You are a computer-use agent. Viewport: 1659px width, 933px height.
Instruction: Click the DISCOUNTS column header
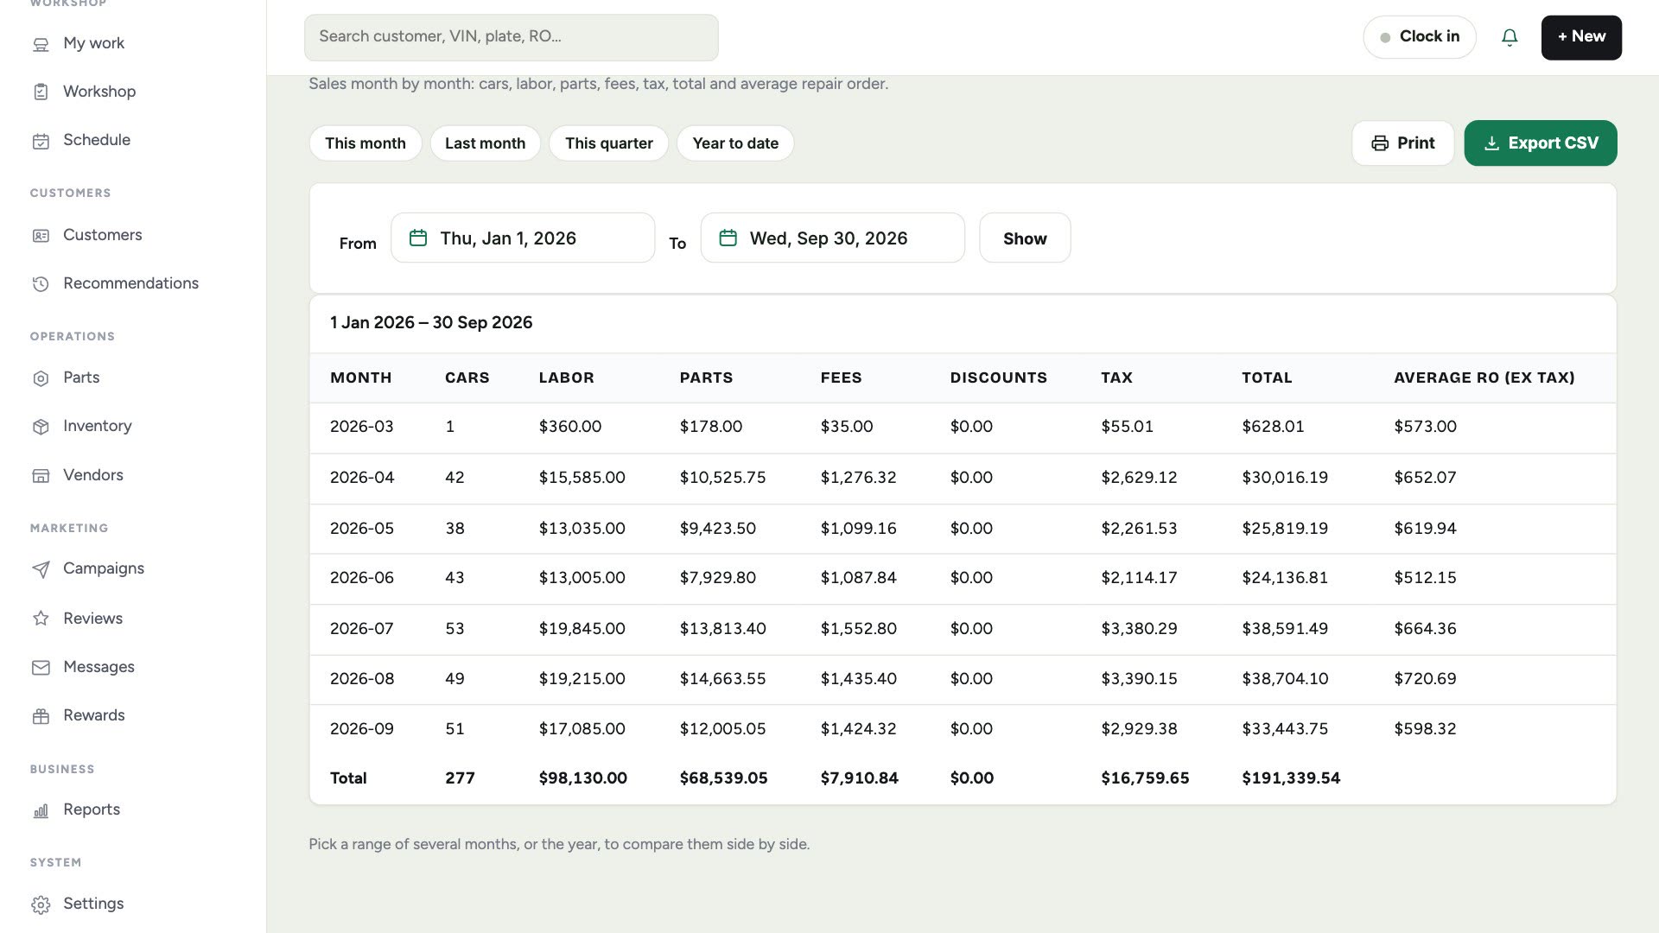click(998, 378)
